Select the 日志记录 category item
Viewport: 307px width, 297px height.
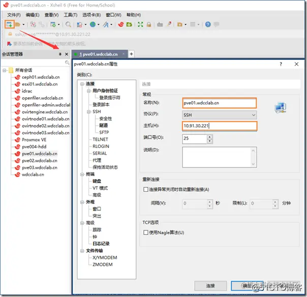coord(101,244)
